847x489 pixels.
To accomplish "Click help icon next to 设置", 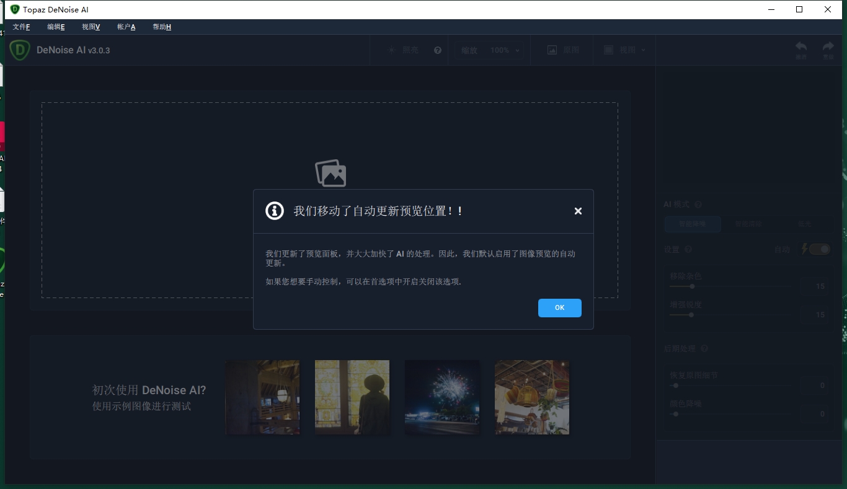I will [688, 249].
